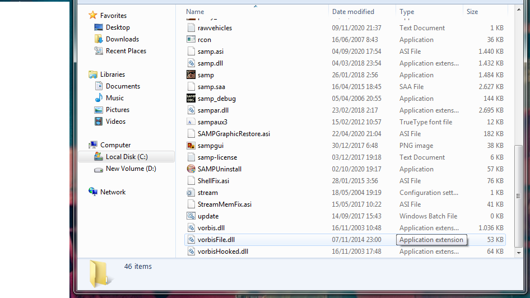The width and height of the screenshot is (530, 298).
Task: Select the SAMPUninstall file name
Action: click(x=220, y=169)
